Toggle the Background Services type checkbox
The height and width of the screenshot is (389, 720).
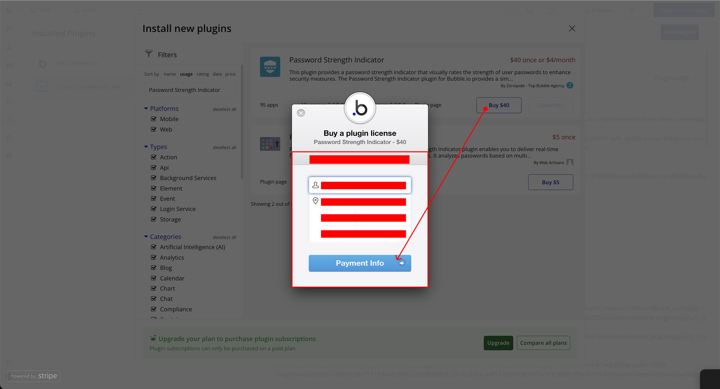pos(154,178)
